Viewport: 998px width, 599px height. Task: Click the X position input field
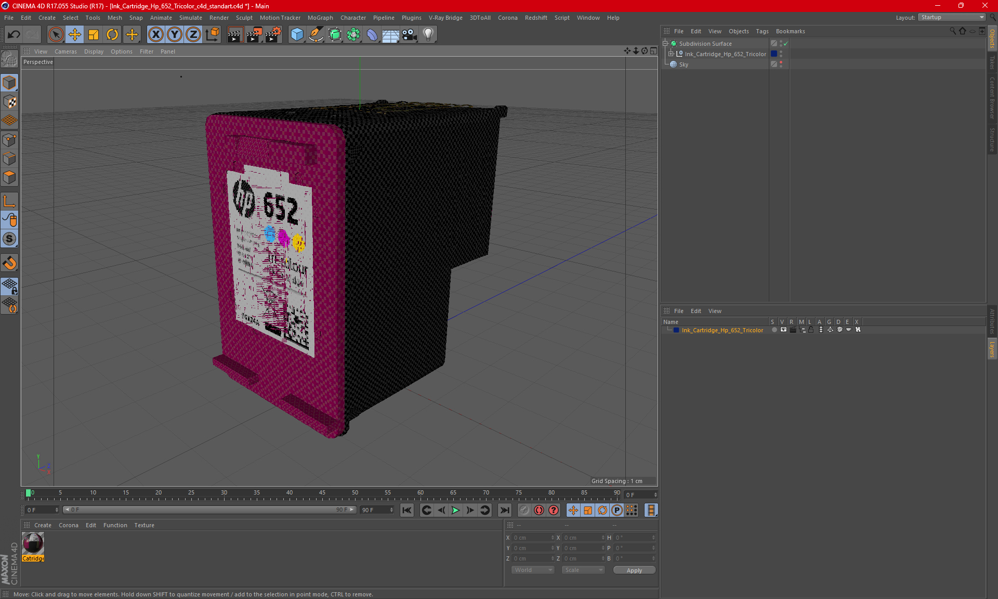[x=532, y=538]
